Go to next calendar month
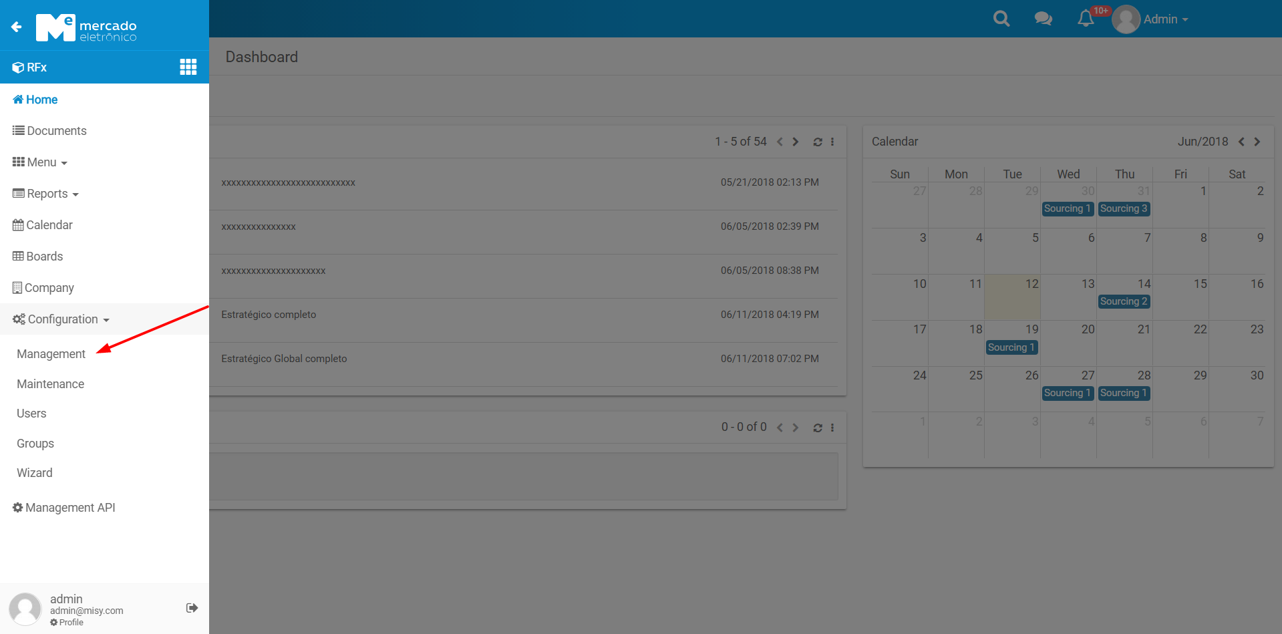The width and height of the screenshot is (1282, 634). coord(1257,142)
